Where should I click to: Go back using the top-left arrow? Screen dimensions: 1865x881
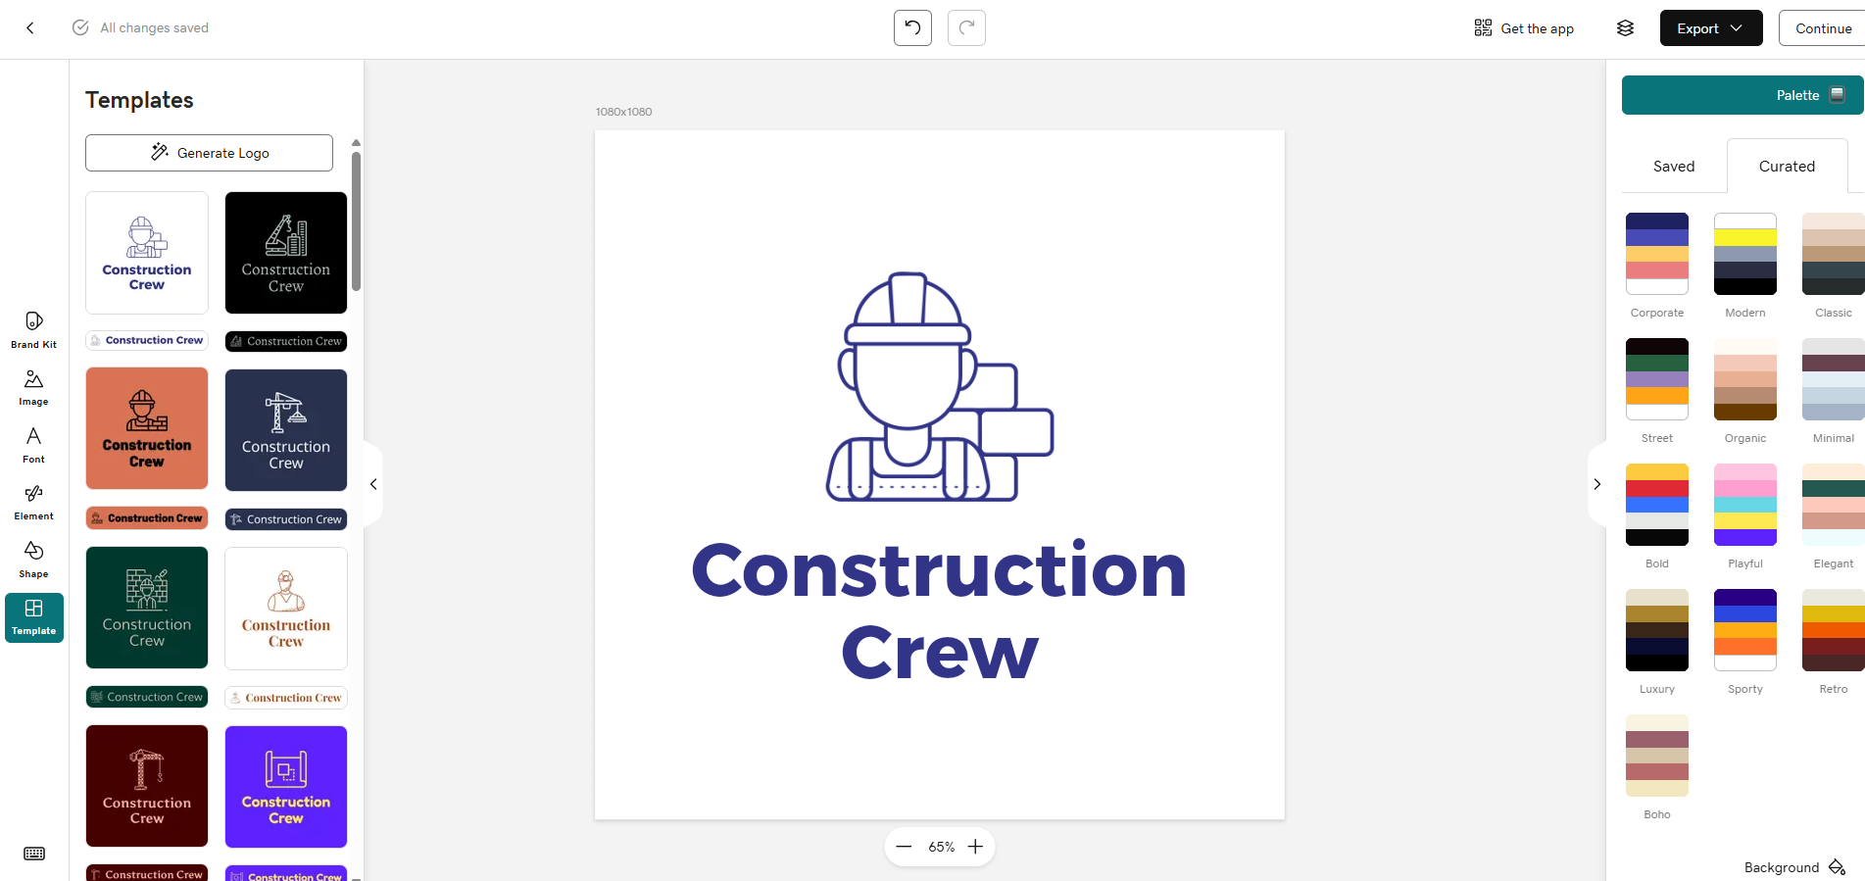(x=30, y=28)
